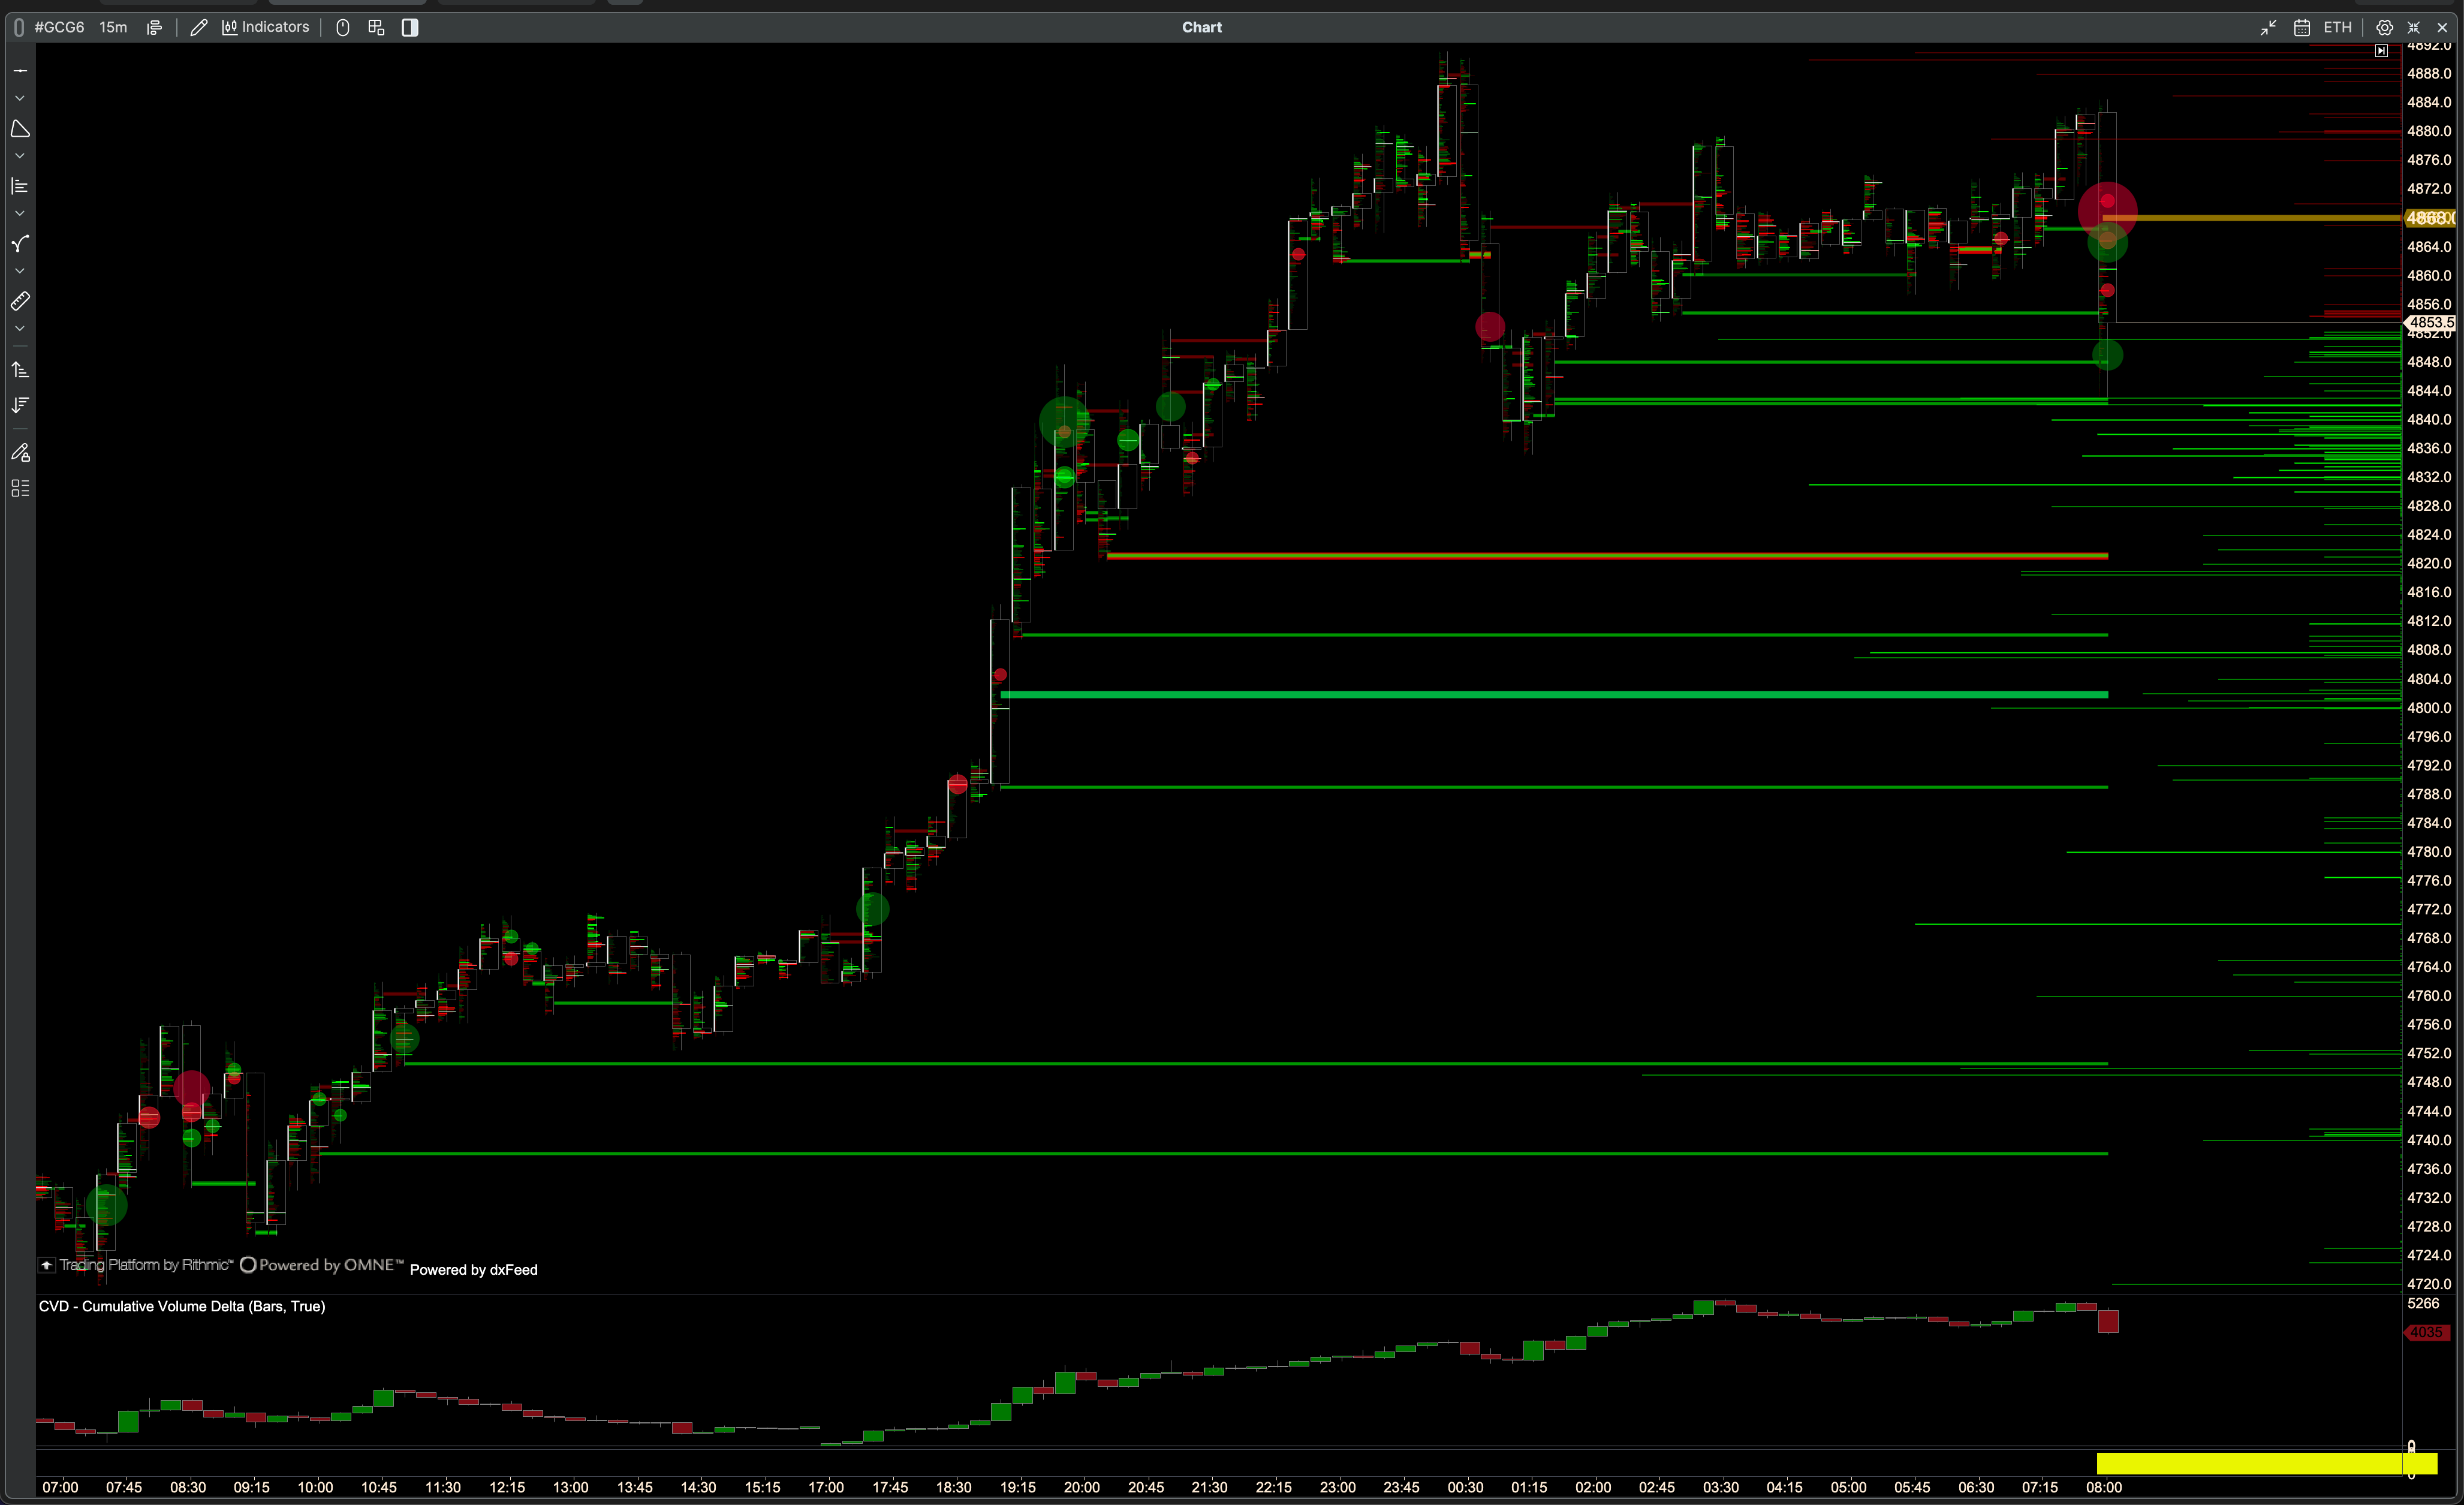Select the curve path drawing tool
This screenshot has width=2464, height=1505.
20,244
